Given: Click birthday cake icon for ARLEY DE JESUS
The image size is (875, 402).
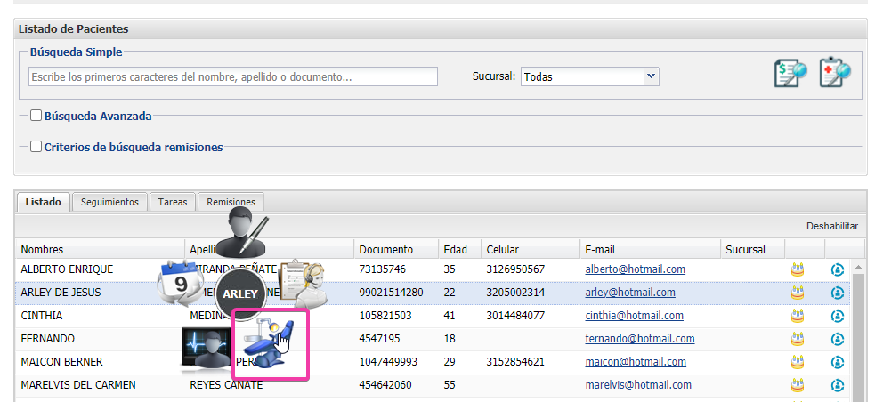Looking at the screenshot, I should click(798, 293).
